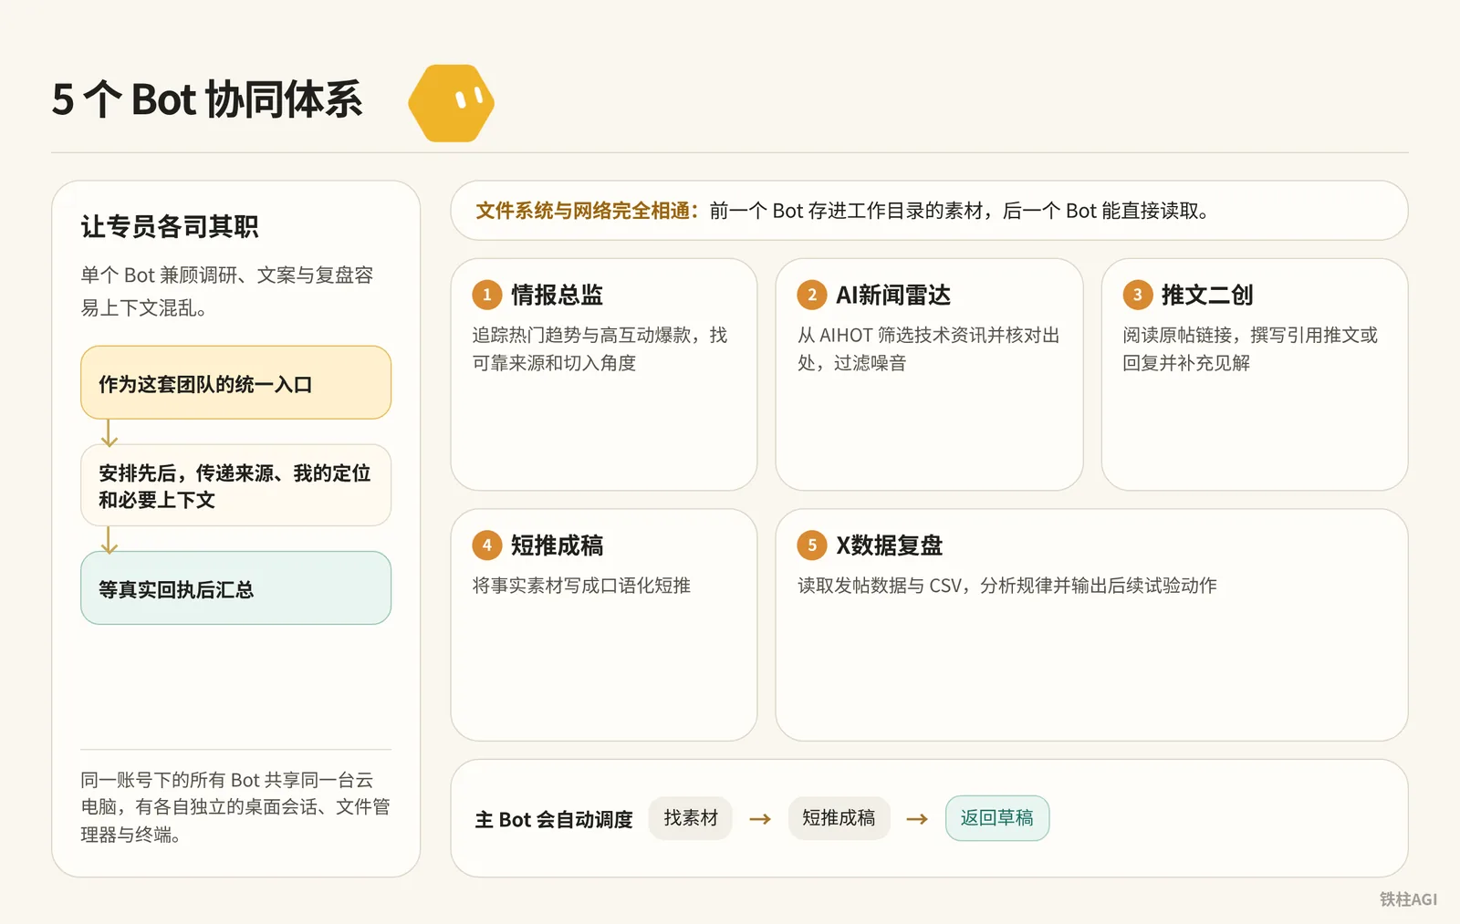The image size is (1460, 924).
Task: Click the text 追踪热门趋势与高互动爆款
Action: tap(581, 335)
